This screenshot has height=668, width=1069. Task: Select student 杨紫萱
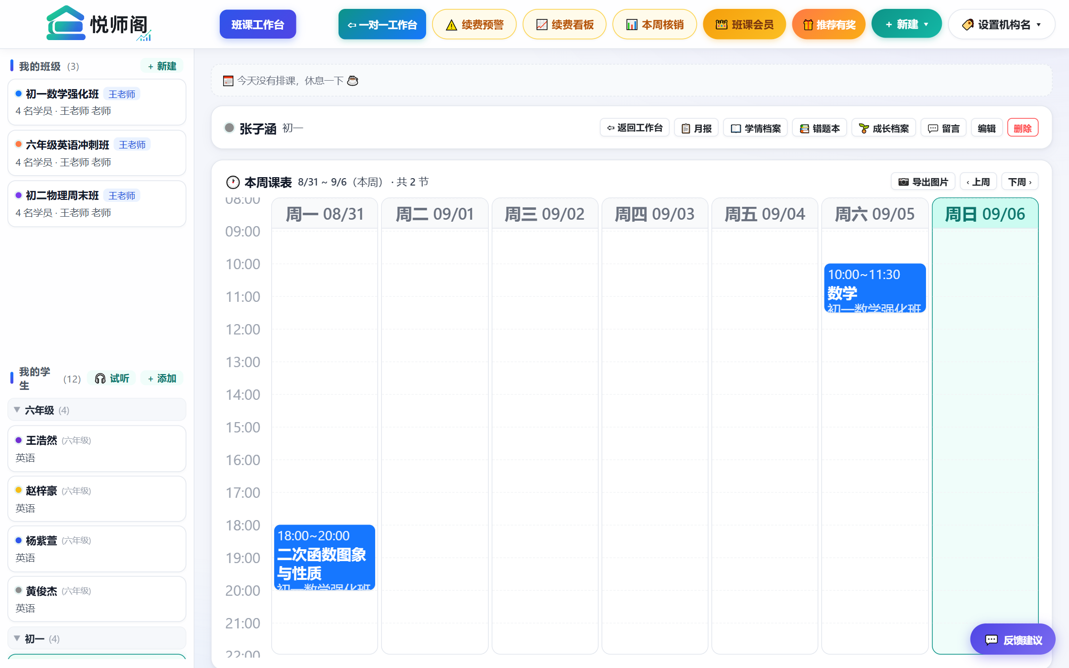(x=97, y=549)
